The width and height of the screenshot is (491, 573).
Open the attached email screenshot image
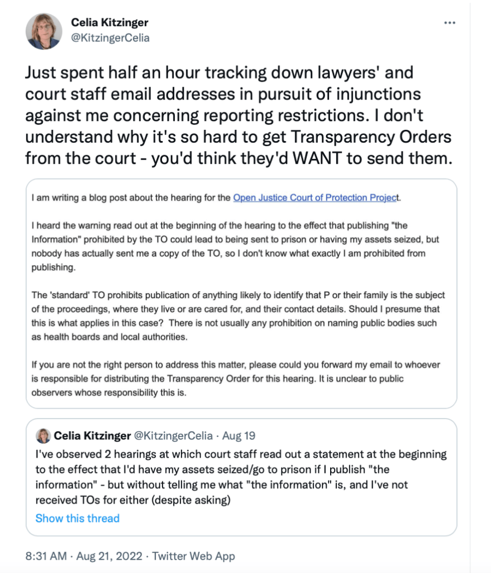coord(241,294)
